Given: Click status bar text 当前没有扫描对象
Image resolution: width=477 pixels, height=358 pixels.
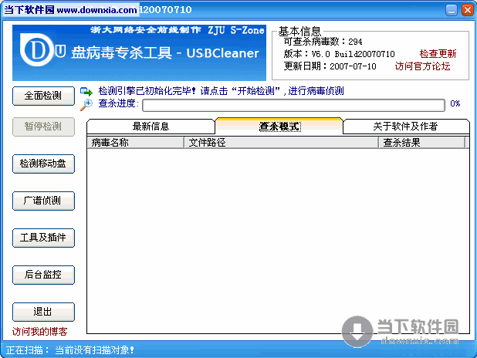Looking at the screenshot, I should coord(95,350).
